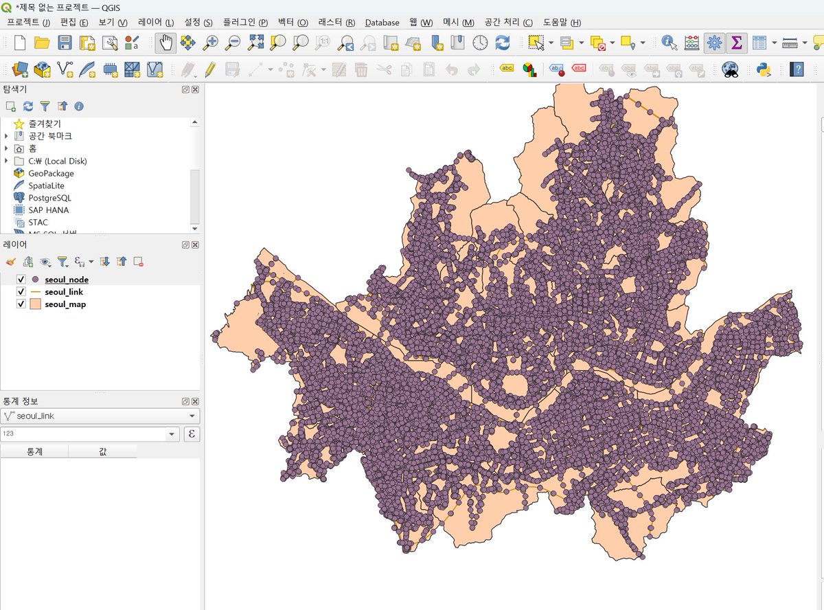Open Deselect Features dropdown arrow
The image size is (824, 610).
(612, 43)
